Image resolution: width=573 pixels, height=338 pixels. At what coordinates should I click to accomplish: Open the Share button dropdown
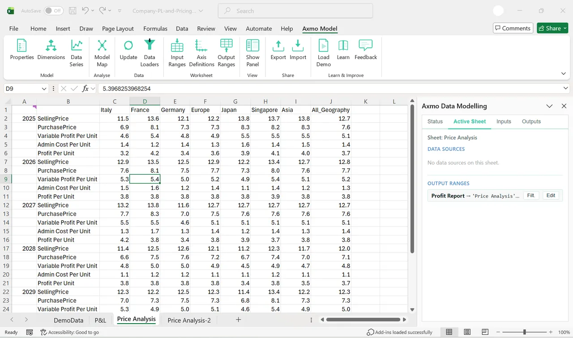[x=565, y=28]
